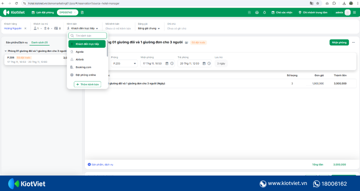360x191 pixels.
Task: Open the check-out date calendar icon
Action: click(x=204, y=63)
